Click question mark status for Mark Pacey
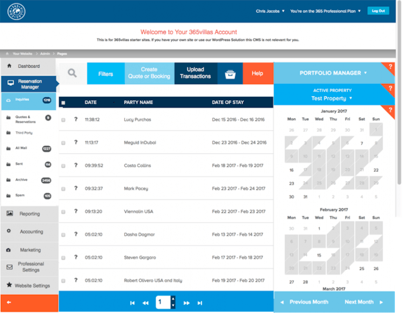 (75, 188)
